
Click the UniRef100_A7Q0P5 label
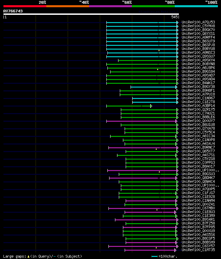pyautogui.click(x=198, y=189)
